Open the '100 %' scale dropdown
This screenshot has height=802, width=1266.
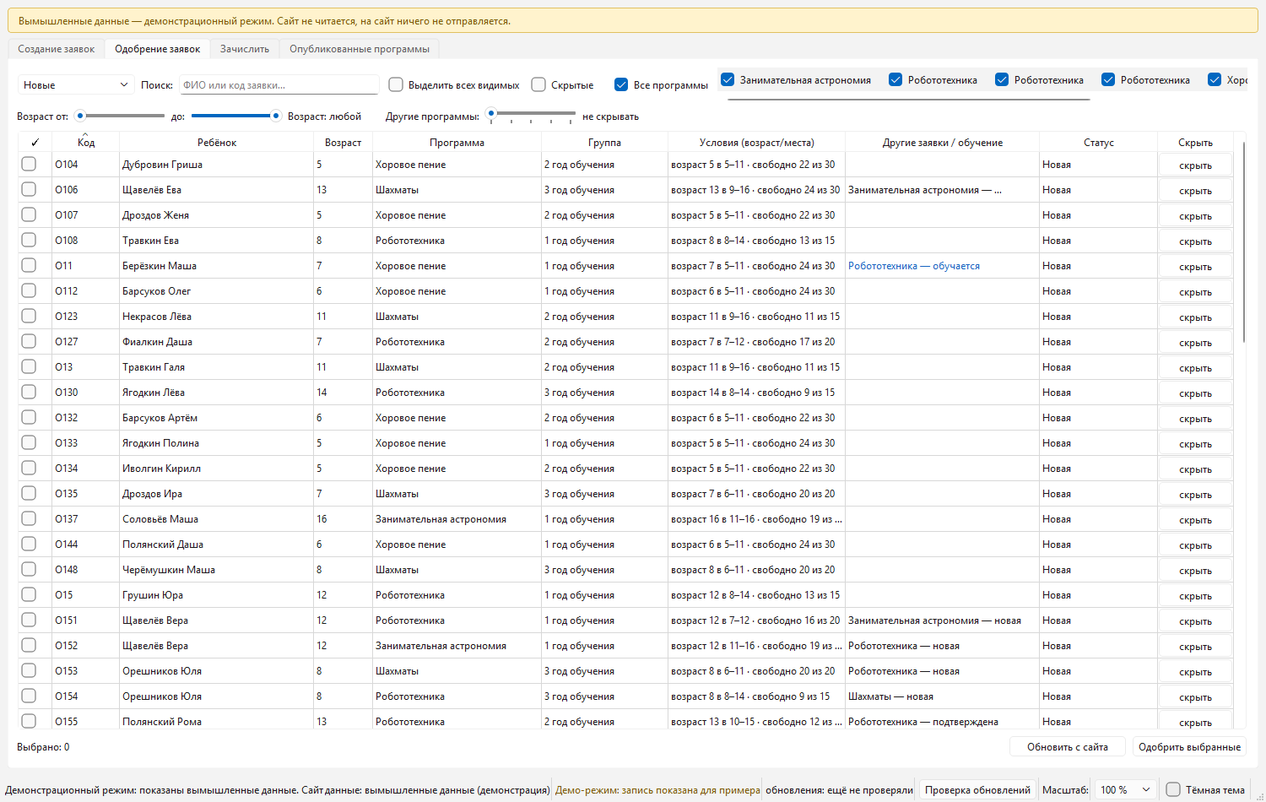point(1126,789)
